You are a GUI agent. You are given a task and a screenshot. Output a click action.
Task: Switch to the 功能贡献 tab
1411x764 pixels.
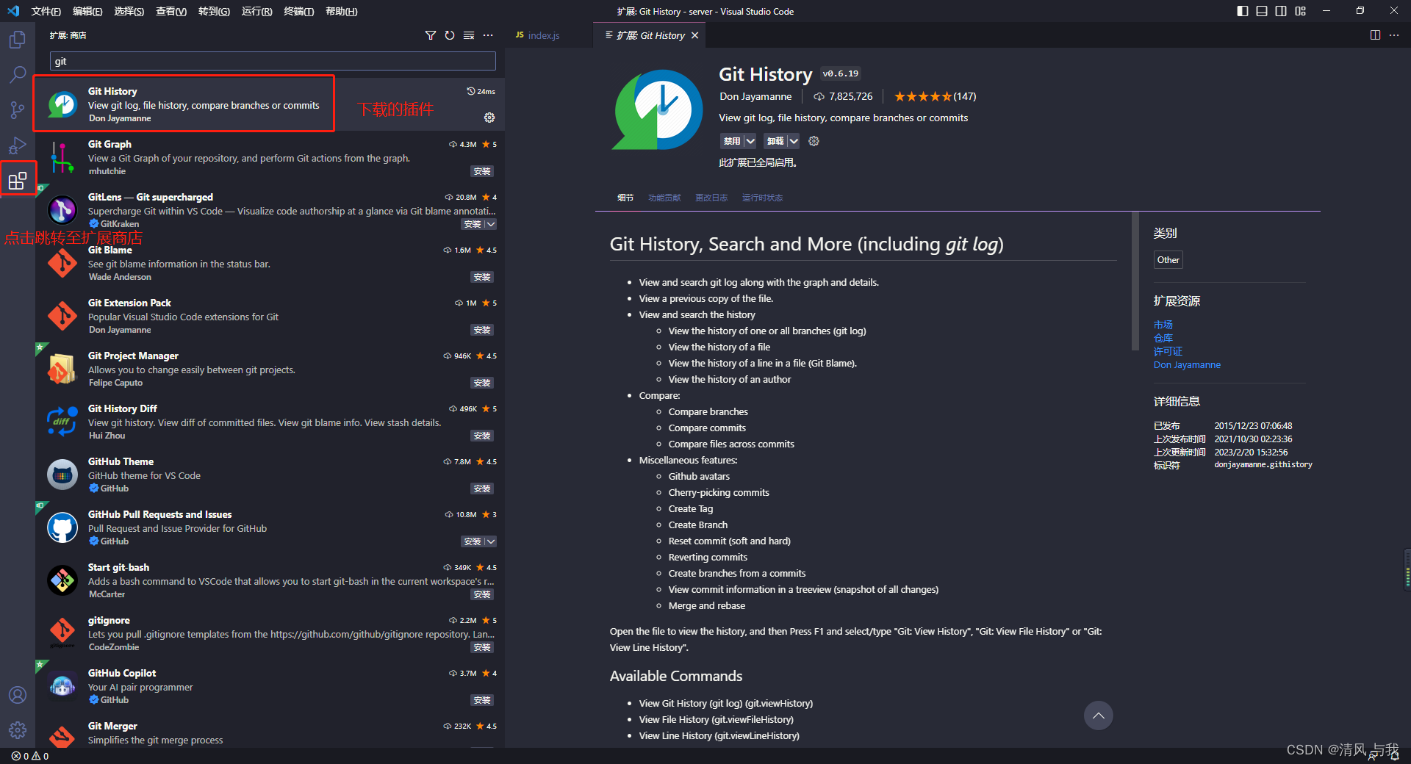664,198
